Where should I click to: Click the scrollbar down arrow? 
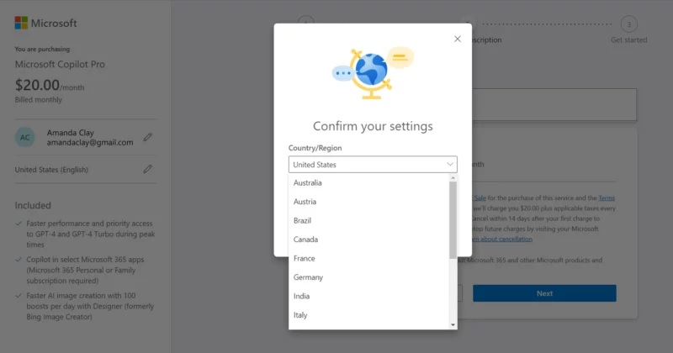[x=453, y=325]
